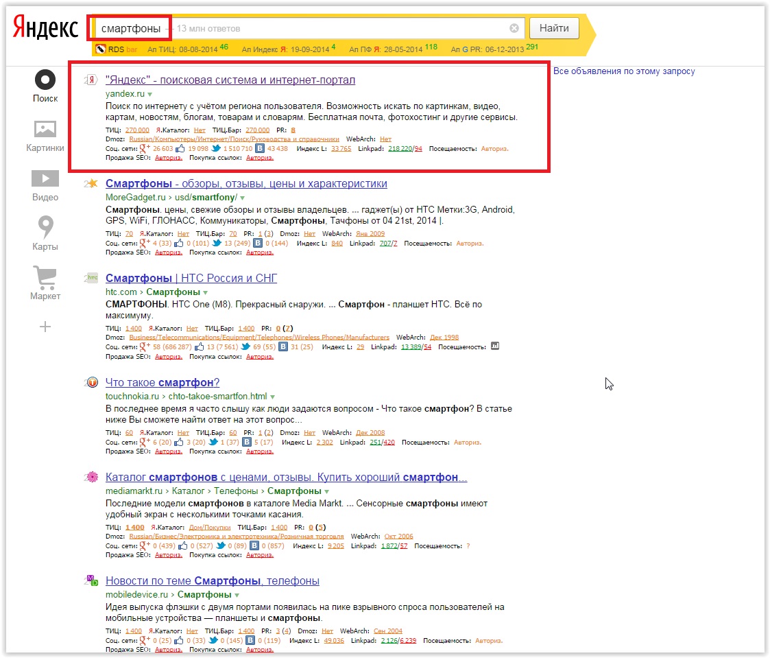Click the Яндекс logo
This screenshot has width=770, height=658.
45,27
